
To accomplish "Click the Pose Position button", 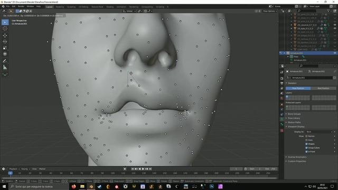I will pyautogui.click(x=298, y=88).
